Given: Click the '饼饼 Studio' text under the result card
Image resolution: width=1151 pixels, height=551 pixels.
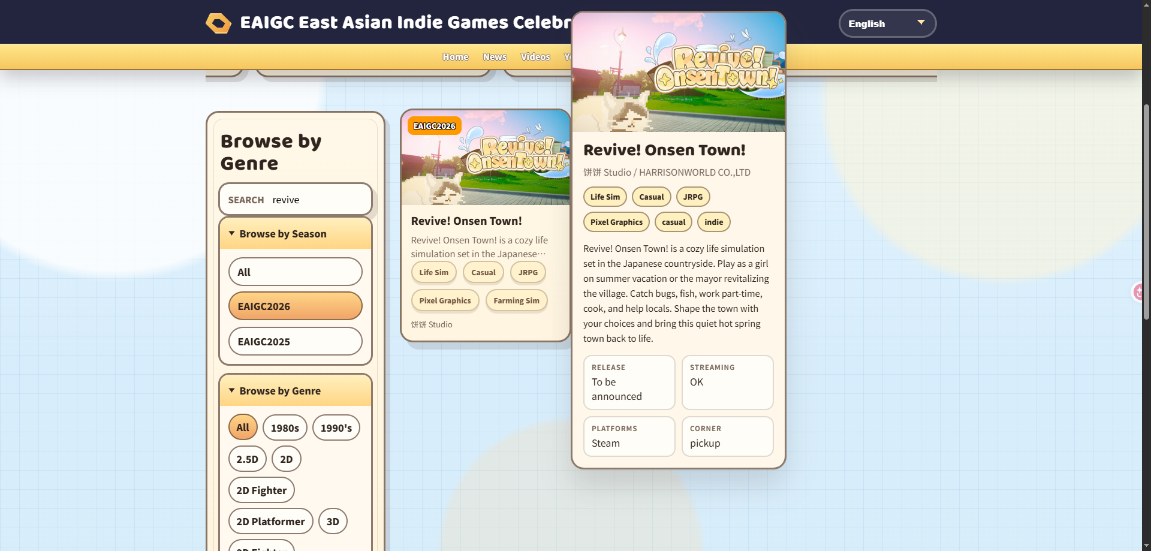Looking at the screenshot, I should (x=432, y=324).
